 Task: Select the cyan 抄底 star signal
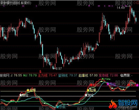(x=58, y=107)
